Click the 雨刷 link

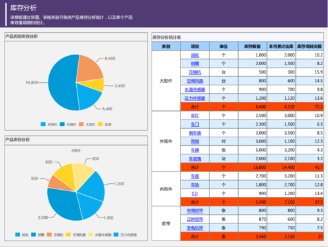[x=195, y=142]
